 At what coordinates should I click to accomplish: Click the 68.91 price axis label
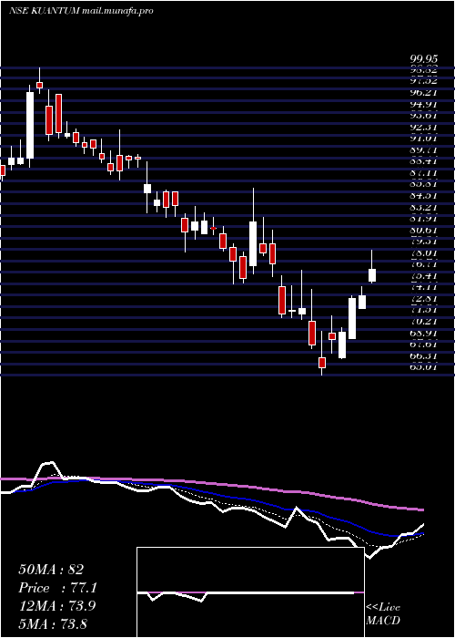pos(425,333)
